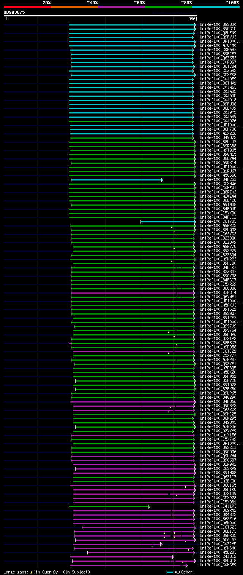Select the UniRef100_A5C668 label
This screenshot has height=575, width=243.
click(x=218, y=176)
